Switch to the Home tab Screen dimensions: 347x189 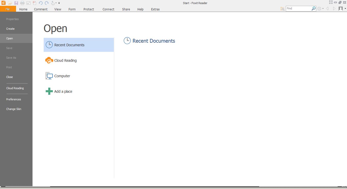[x=23, y=9]
